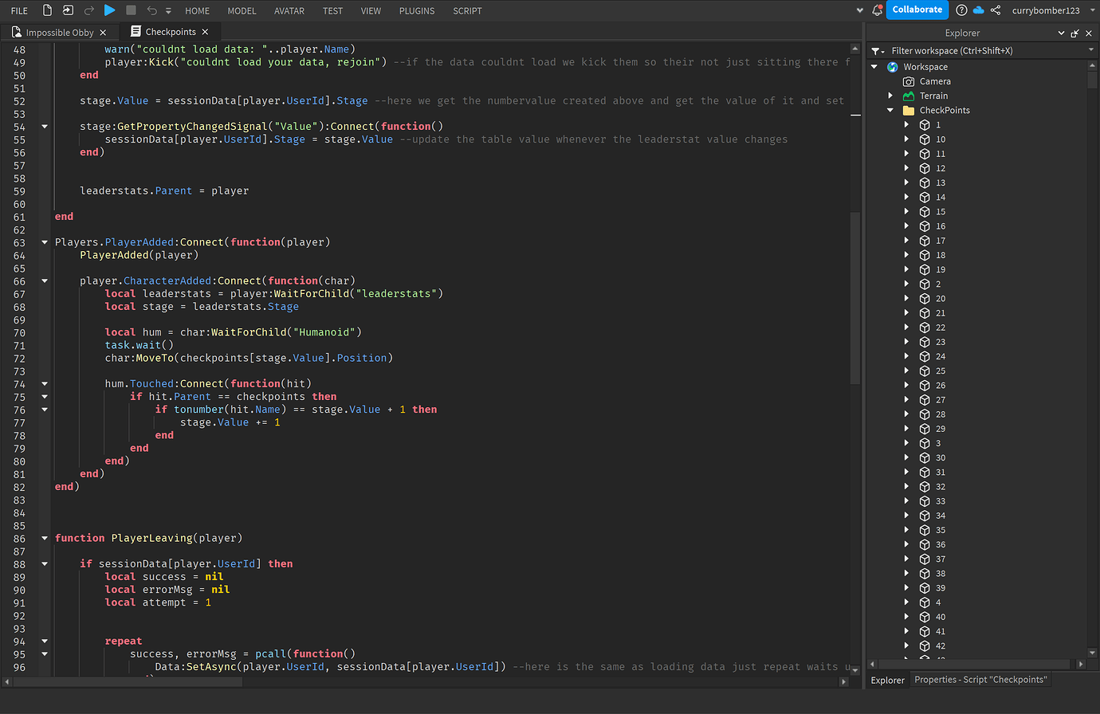Collapse the ribbon with the top chevron
Screen dimensions: 1100x714
click(x=860, y=11)
